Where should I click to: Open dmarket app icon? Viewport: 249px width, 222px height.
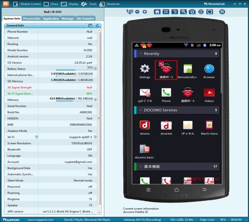coord(166,128)
